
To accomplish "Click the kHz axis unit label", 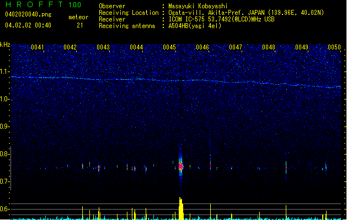I will 5,45.
